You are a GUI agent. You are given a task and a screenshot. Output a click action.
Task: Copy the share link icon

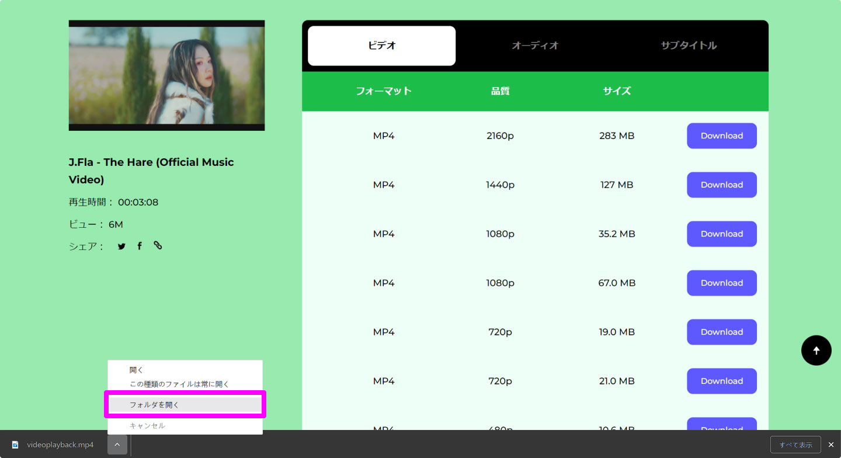[158, 245]
